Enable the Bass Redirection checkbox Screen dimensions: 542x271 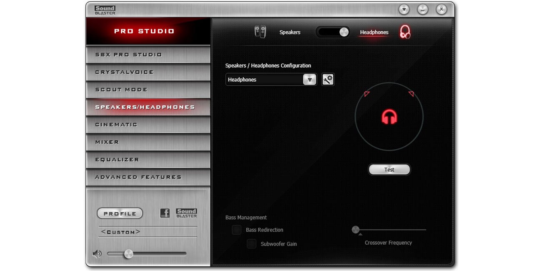236,230
